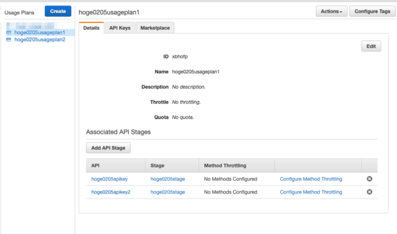The height and width of the screenshot is (234, 397).
Task: Open hoge0205stage link in second row
Action: [x=167, y=192]
